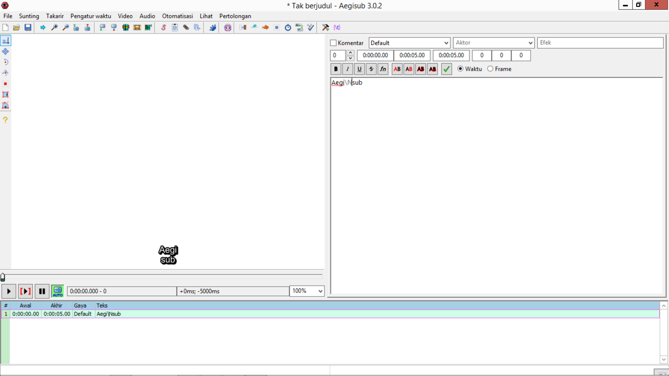
Task: Set shadow color with fourth AB button
Action: coord(432,69)
